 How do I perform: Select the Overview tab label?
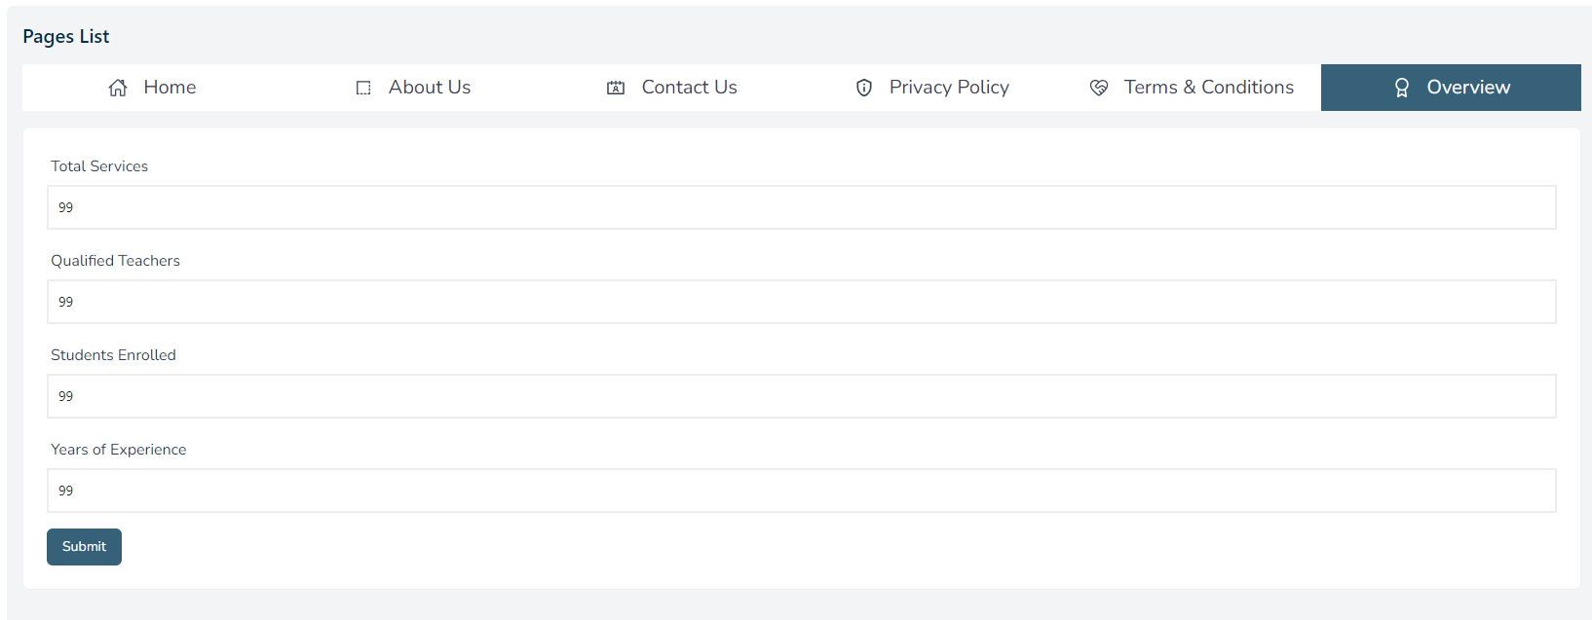[1468, 88]
